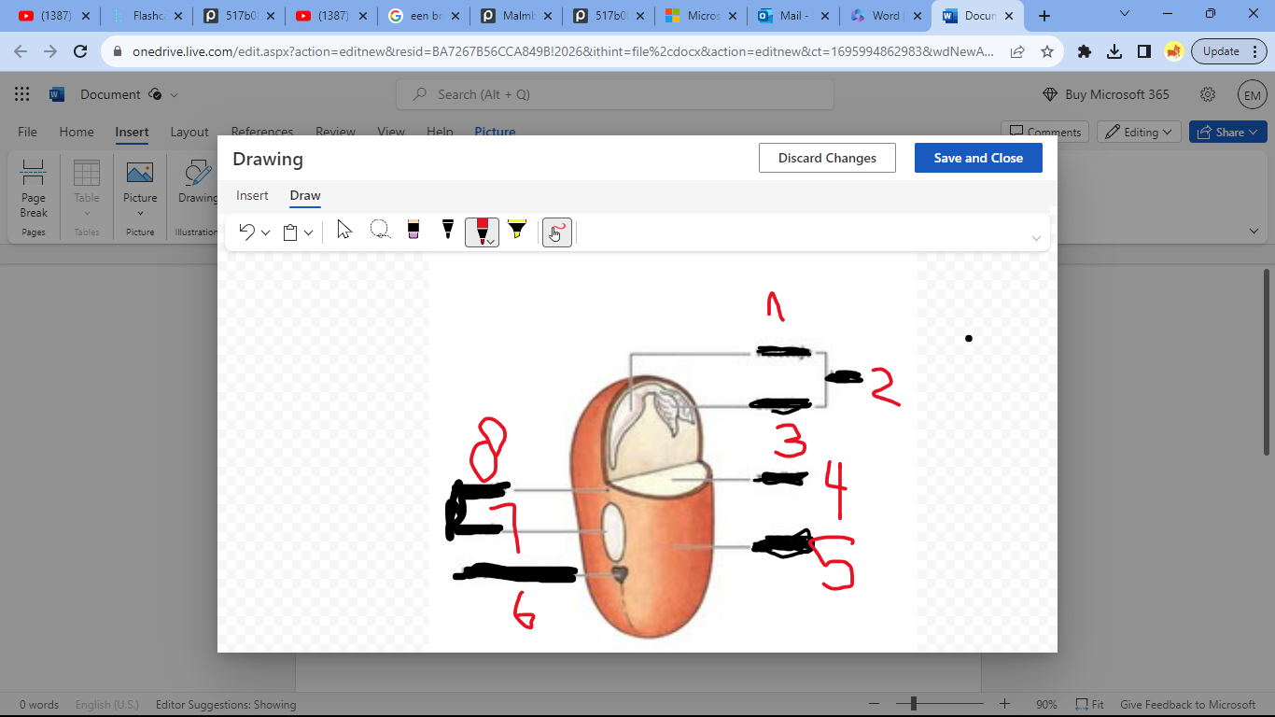Click the Comments button
The image size is (1275, 717).
click(x=1046, y=132)
